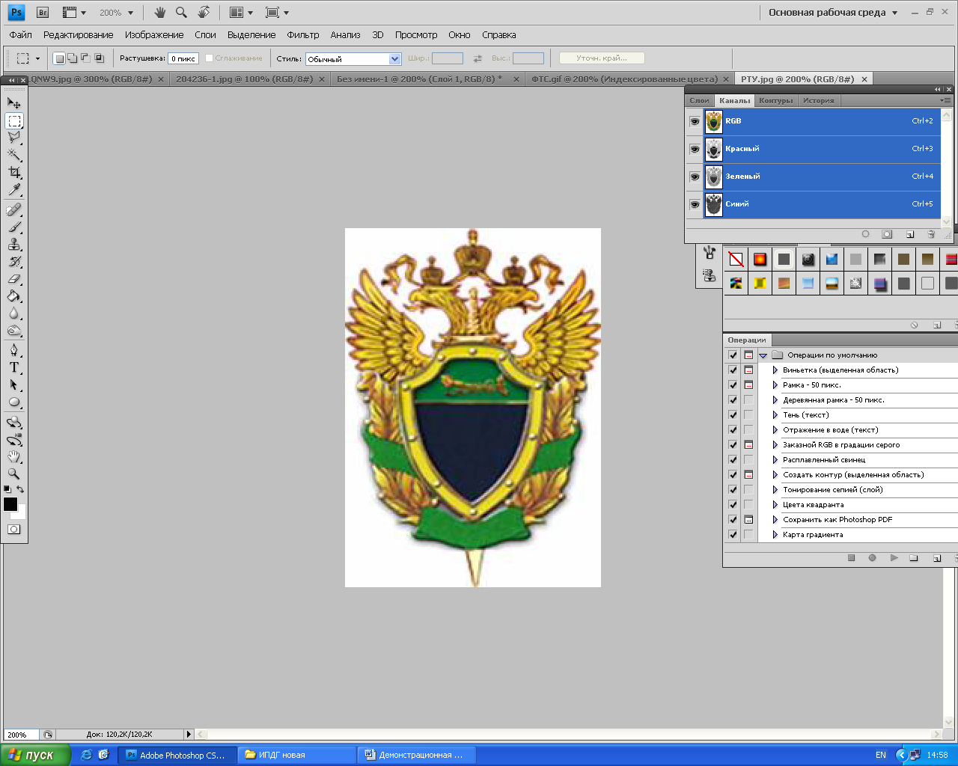This screenshot has height=766, width=958.
Task: Select the Polygonal Lasso tool
Action: (x=14, y=138)
